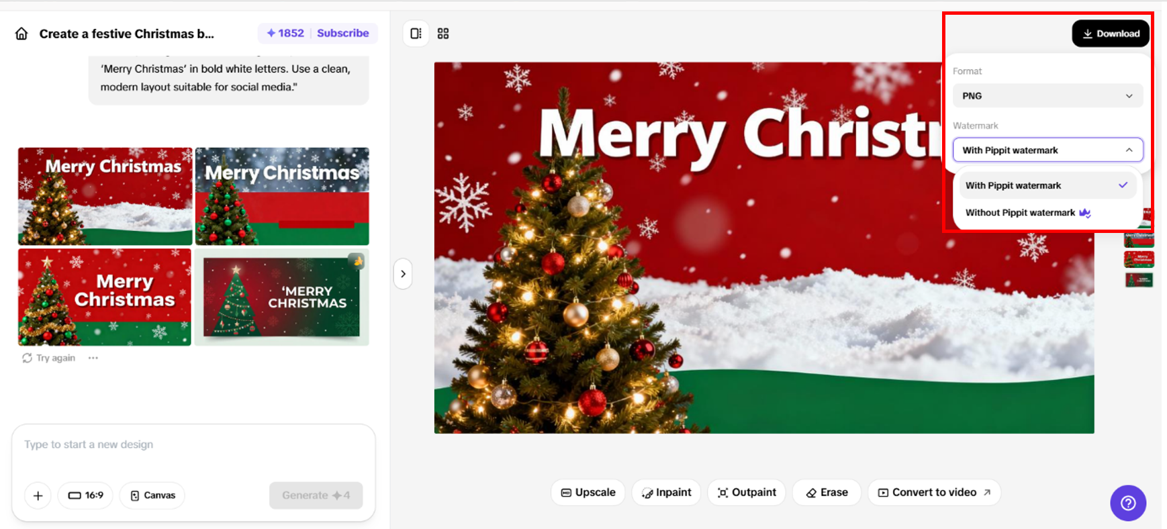Select the dark green 'MERRY CHRISTMAS' thumbnail
Image resolution: width=1167 pixels, height=529 pixels.
point(281,297)
